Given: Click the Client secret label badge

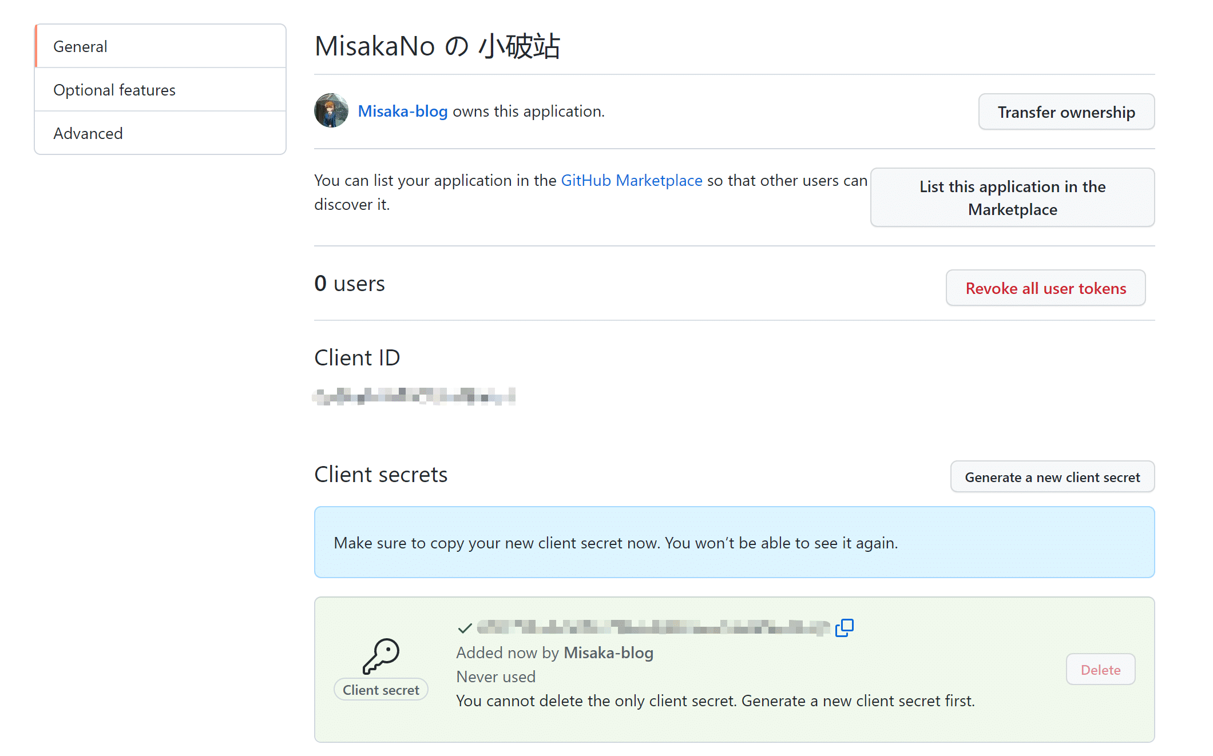Looking at the screenshot, I should click(x=381, y=690).
